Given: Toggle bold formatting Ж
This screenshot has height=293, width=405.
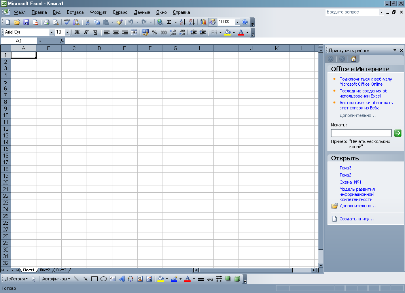Looking at the screenshot, I should click(x=77, y=32).
